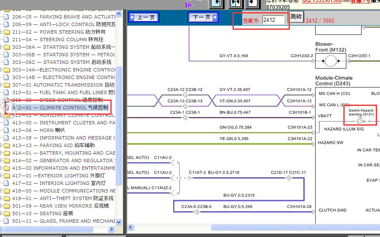
Task: Click the diagram horizontal scroll left arrow
Action: tap(131, 227)
